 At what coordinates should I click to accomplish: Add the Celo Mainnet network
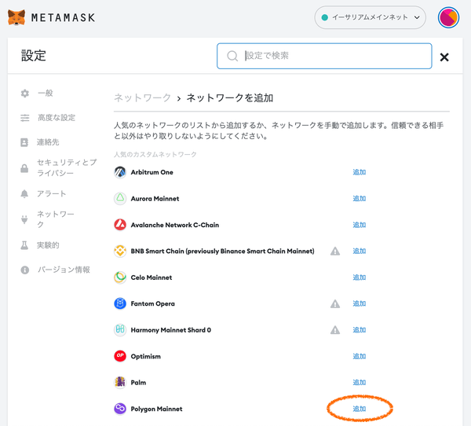tap(360, 277)
